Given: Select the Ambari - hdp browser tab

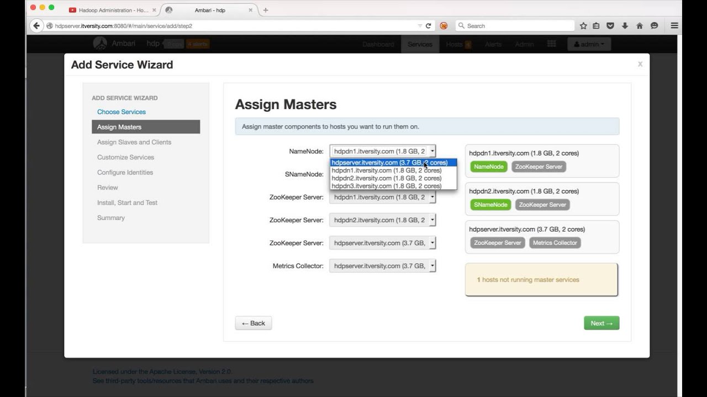Looking at the screenshot, I should click(x=210, y=10).
